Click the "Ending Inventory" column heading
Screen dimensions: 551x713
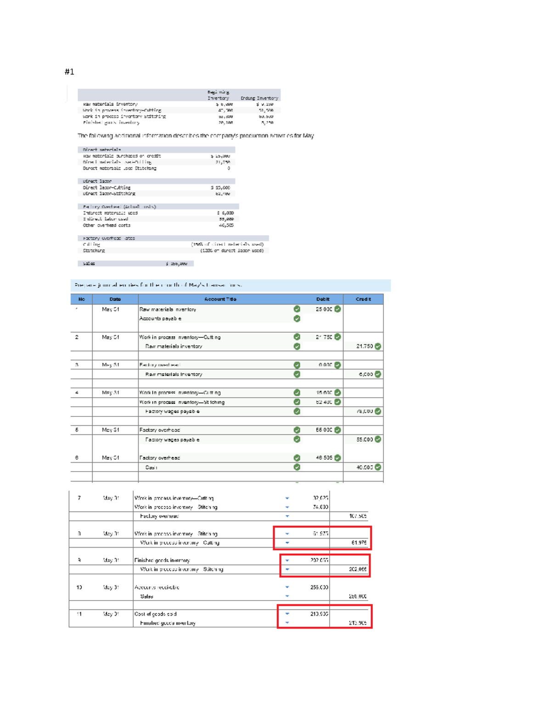(x=259, y=98)
